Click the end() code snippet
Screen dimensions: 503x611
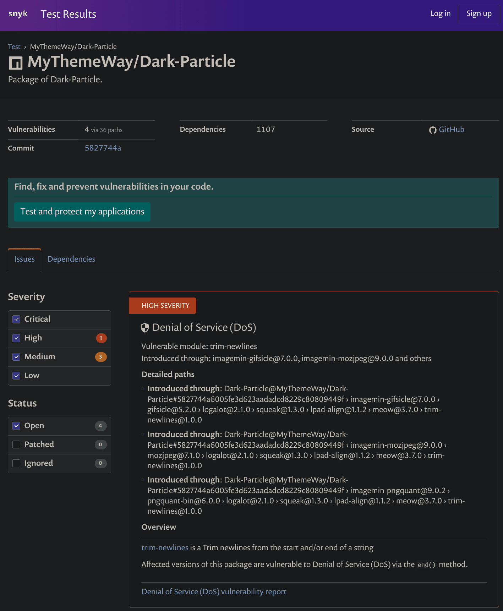[427, 565]
